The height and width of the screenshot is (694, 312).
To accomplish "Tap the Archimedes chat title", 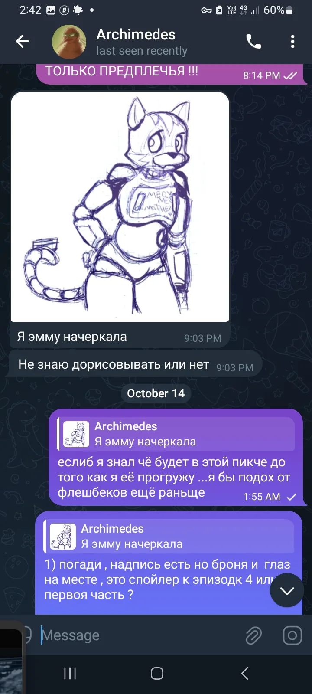I will 136,35.
